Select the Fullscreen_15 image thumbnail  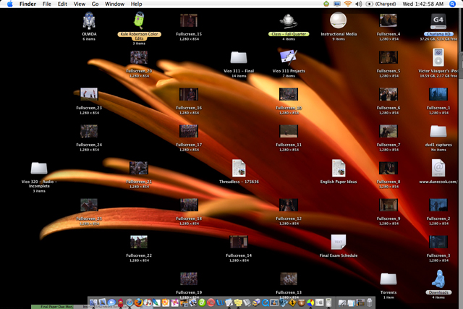(x=189, y=20)
